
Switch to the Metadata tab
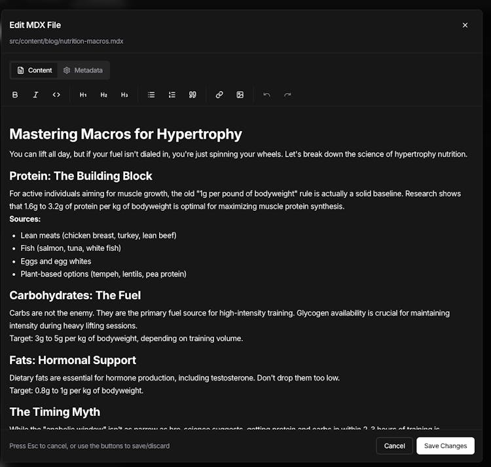(82, 70)
